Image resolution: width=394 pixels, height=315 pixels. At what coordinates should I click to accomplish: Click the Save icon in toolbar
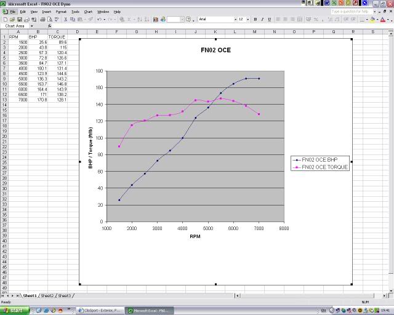pos(18,19)
